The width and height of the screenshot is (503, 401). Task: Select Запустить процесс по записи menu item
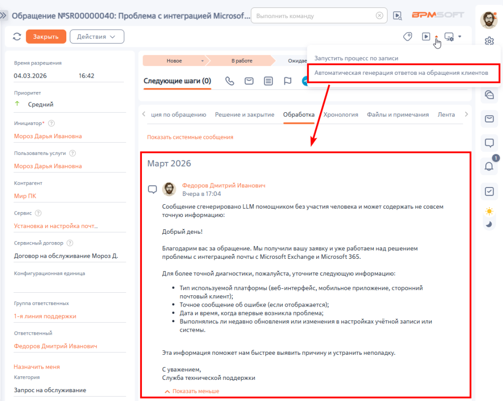(356, 58)
